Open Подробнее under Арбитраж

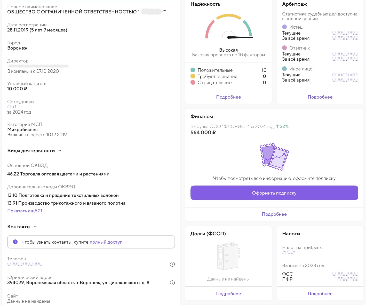[320, 97]
